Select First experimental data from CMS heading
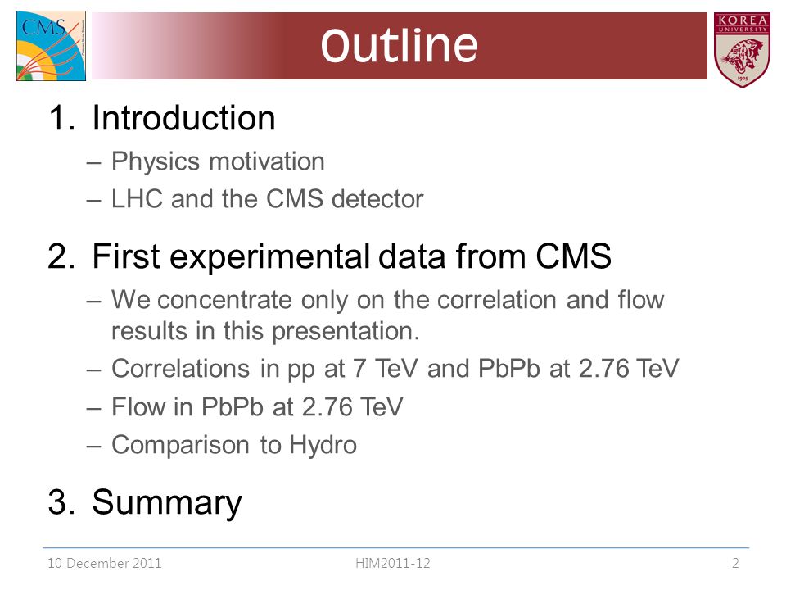The height and width of the screenshot is (590, 786). pos(351,256)
